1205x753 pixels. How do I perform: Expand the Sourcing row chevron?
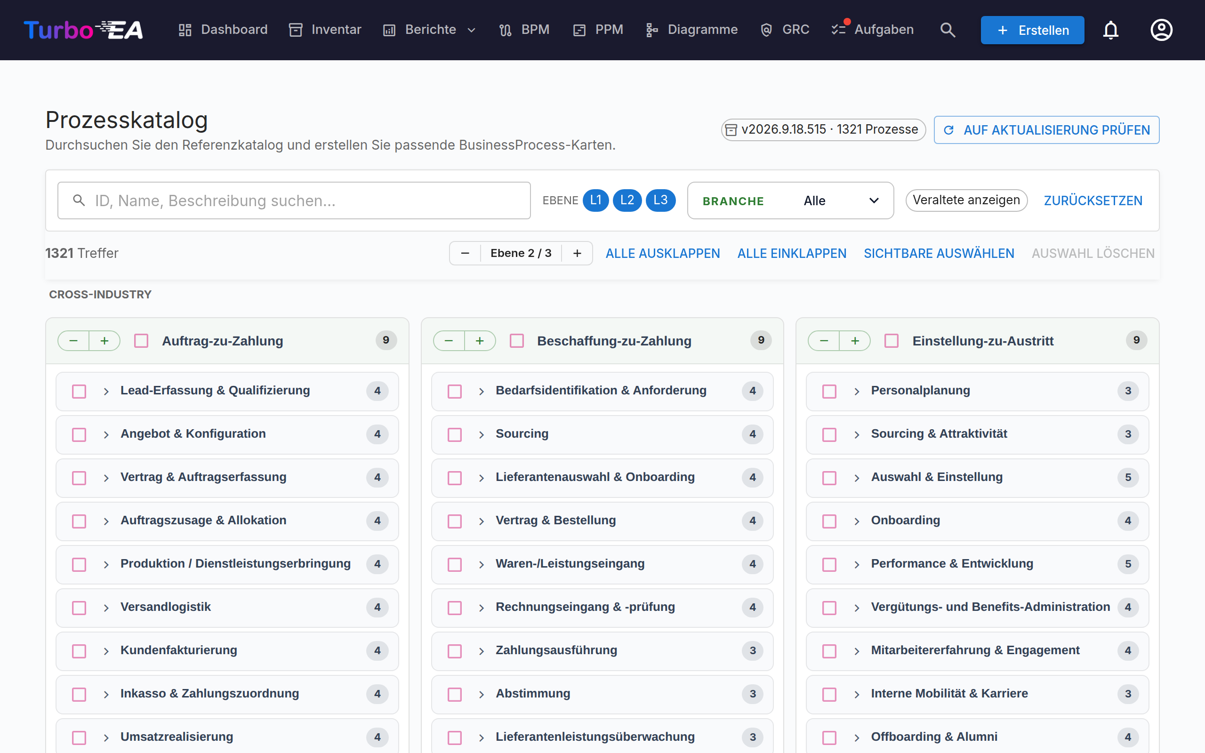pos(481,434)
